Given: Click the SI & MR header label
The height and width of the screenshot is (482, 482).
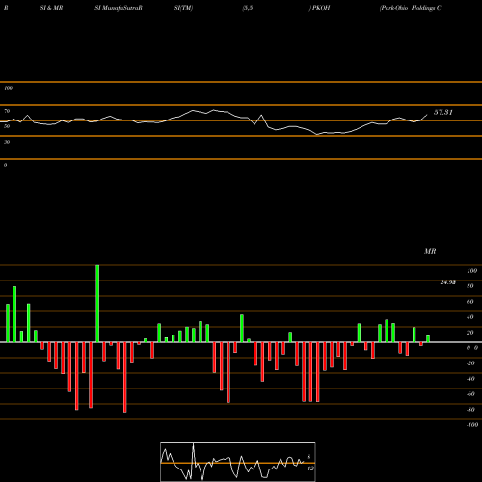Looking at the screenshot, I should click(x=51, y=8).
